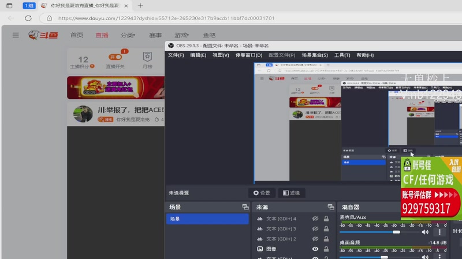Focus the douyu.com address bar
This screenshot has width=462, height=259.
tap(166, 18)
